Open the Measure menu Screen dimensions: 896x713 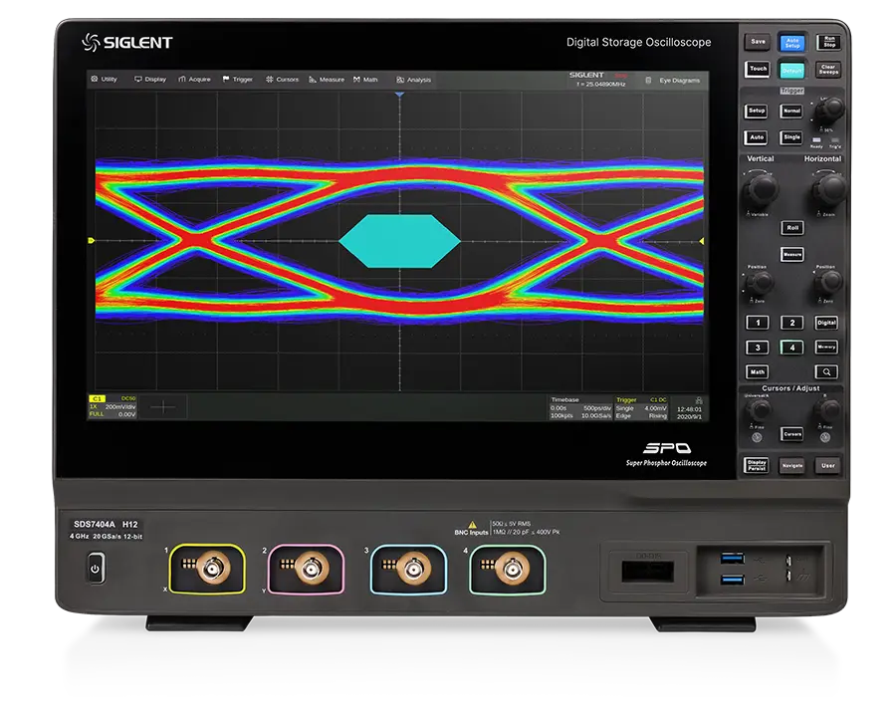[x=327, y=80]
